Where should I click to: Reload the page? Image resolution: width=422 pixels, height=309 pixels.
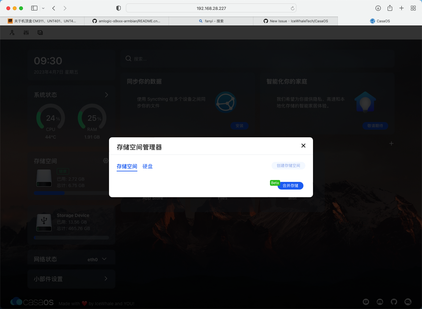(x=292, y=8)
